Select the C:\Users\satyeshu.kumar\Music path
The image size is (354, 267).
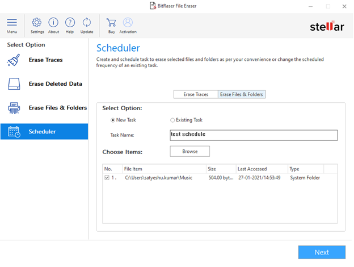pyautogui.click(x=158, y=178)
